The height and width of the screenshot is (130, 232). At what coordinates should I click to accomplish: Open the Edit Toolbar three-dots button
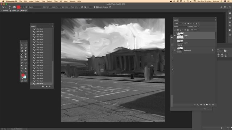[x=26, y=71]
